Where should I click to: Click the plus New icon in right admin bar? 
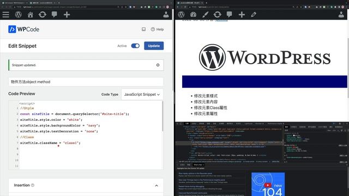(242, 15)
